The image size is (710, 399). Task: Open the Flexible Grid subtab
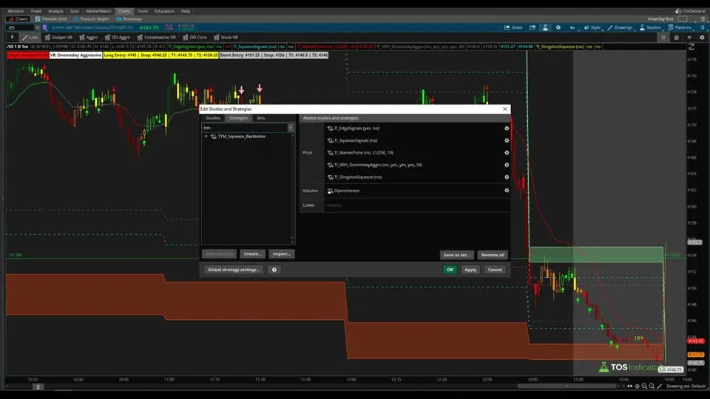[x=51, y=19]
